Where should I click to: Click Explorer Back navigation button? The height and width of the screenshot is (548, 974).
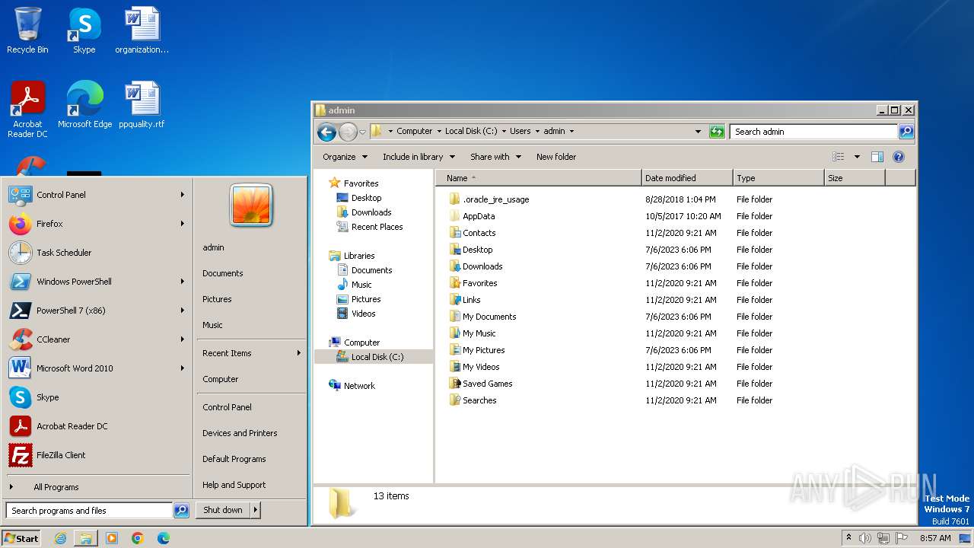click(326, 132)
